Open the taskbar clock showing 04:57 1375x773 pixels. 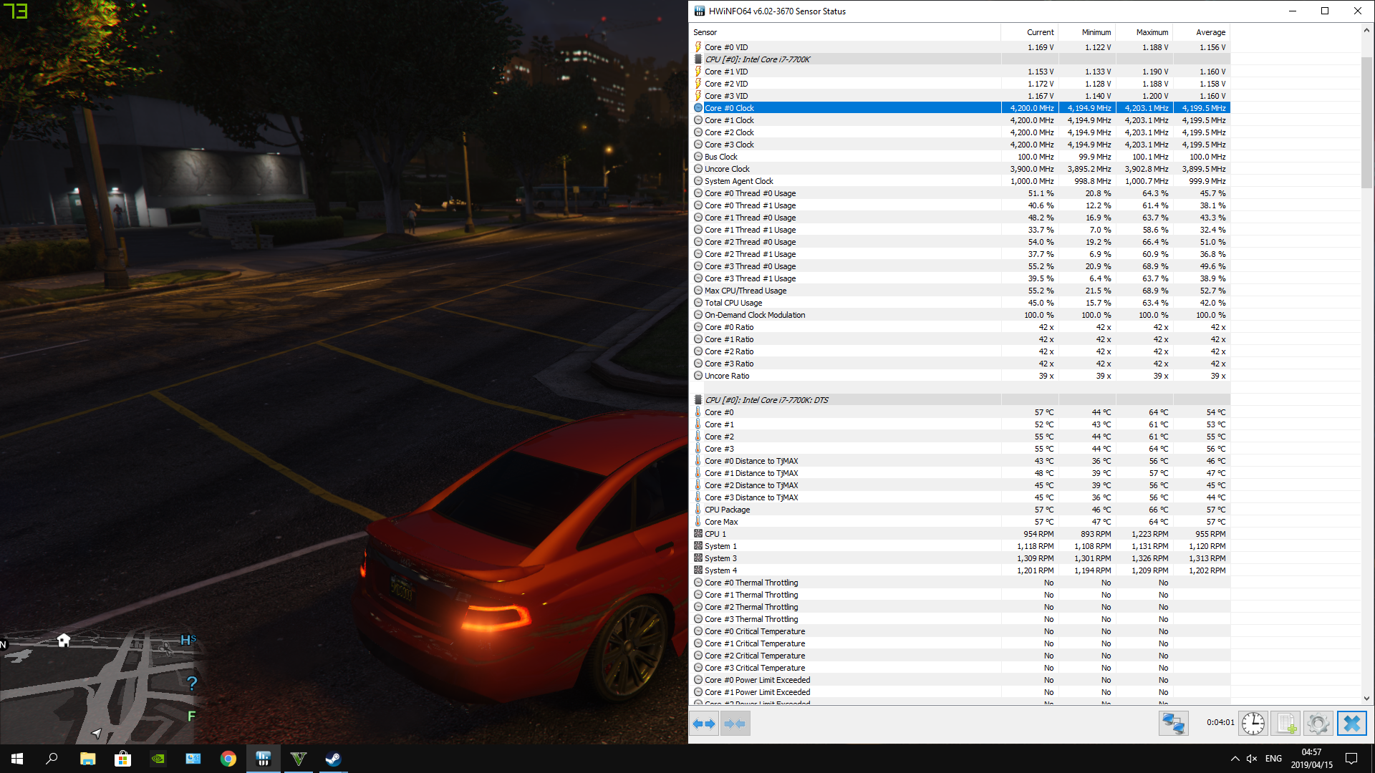[1311, 759]
